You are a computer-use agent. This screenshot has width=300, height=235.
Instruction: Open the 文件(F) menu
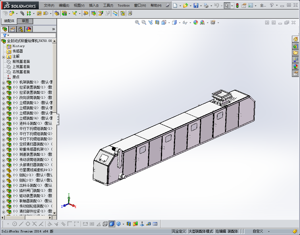[x=49, y=5]
